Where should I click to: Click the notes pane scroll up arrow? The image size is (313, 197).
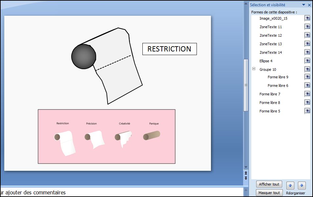point(246,190)
